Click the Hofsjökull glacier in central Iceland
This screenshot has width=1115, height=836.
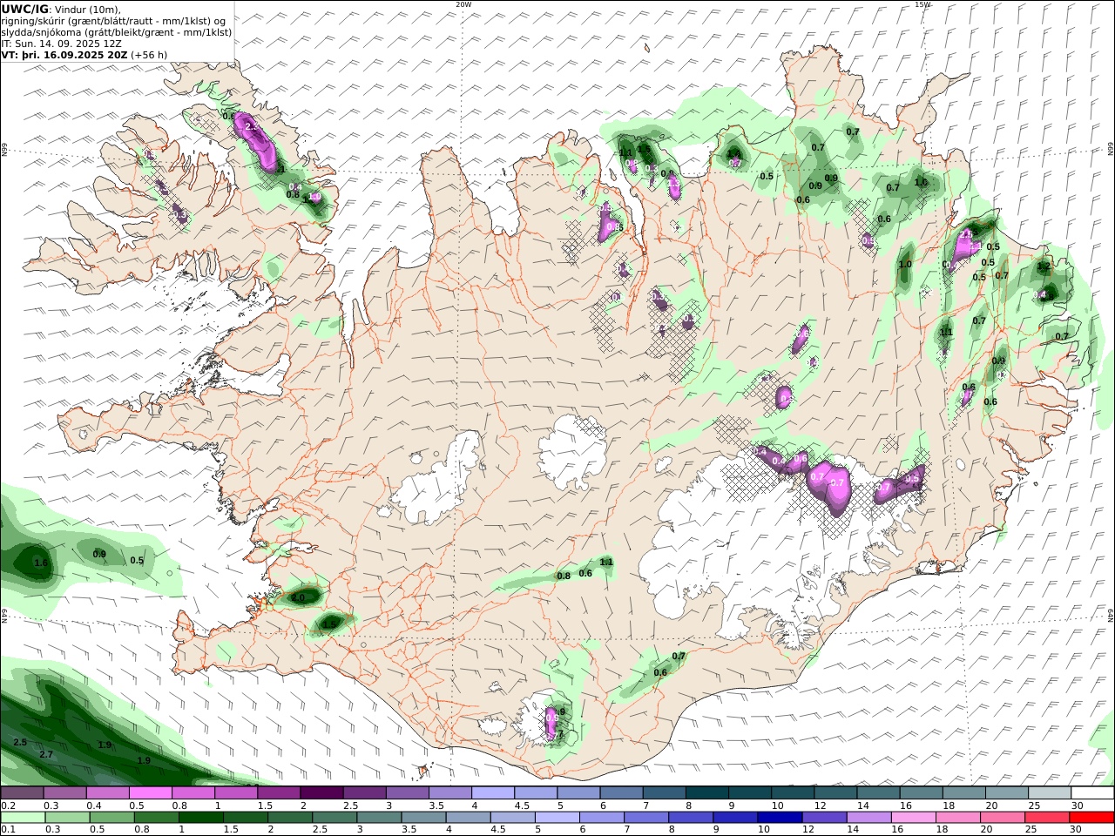(x=573, y=451)
